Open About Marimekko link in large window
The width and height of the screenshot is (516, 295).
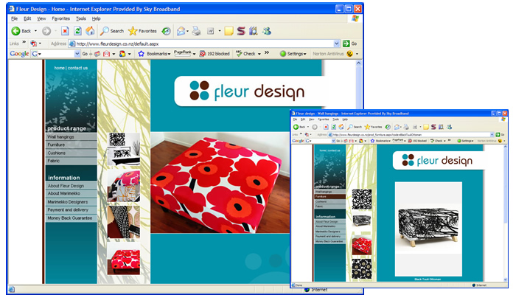click(71, 193)
